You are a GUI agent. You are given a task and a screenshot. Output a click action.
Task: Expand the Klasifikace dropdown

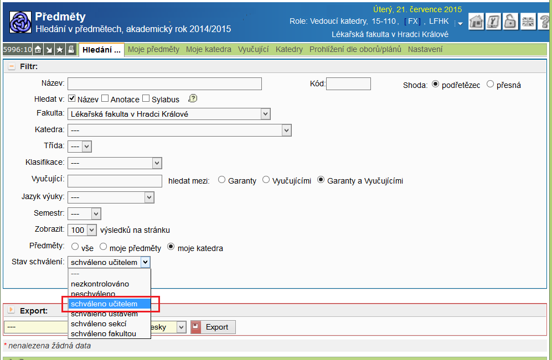(115, 163)
